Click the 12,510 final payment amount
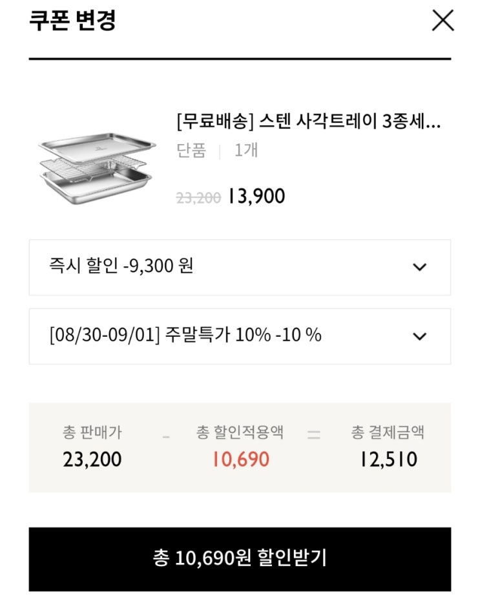The width and height of the screenshot is (480, 603). pyautogui.click(x=388, y=460)
